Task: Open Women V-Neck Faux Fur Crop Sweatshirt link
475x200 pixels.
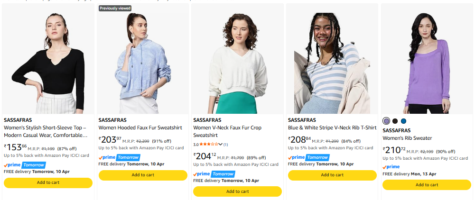Action: pos(227,131)
